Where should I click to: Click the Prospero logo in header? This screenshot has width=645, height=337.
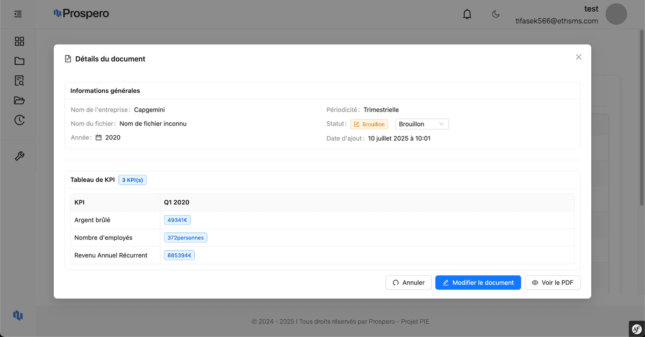click(x=81, y=13)
